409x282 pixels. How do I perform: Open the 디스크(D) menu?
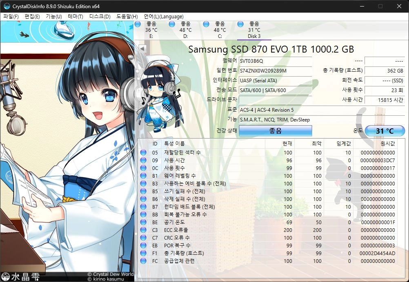[100, 17]
